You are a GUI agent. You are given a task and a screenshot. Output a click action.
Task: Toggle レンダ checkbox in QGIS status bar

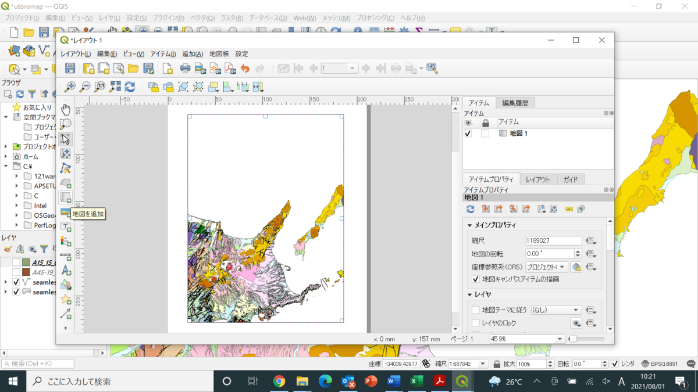[615, 364]
